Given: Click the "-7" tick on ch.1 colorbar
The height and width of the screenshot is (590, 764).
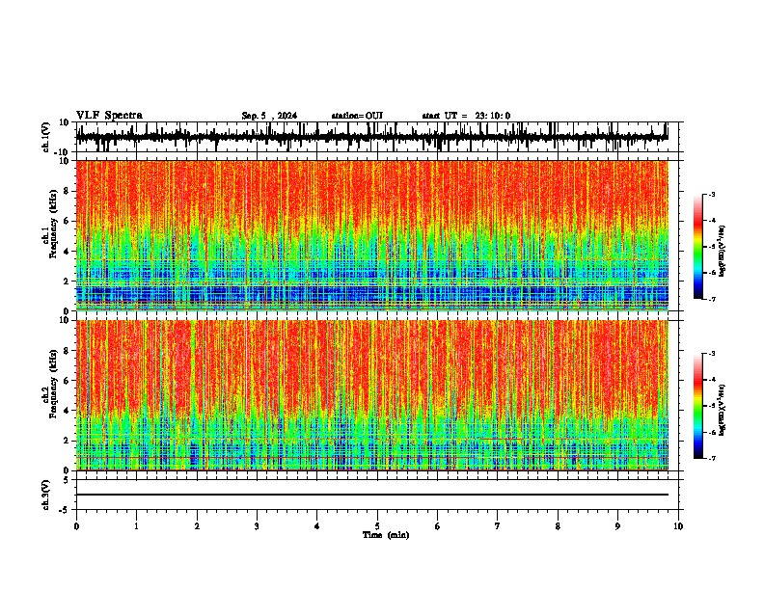Looking at the screenshot, I should (x=711, y=299).
